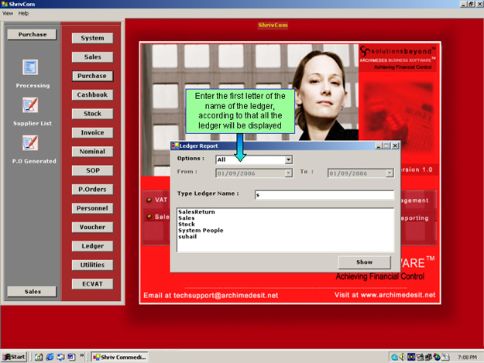Open the ECVAT module

click(x=92, y=284)
